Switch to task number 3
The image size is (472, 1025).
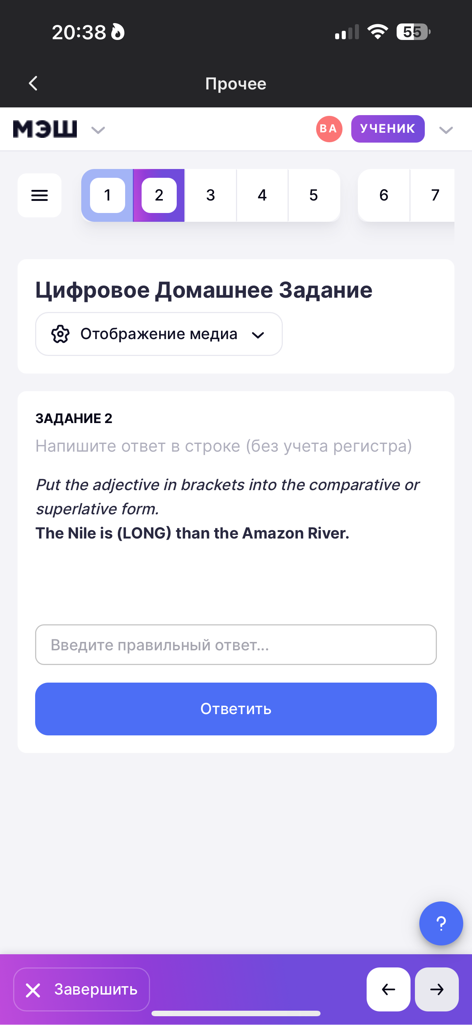(x=211, y=195)
